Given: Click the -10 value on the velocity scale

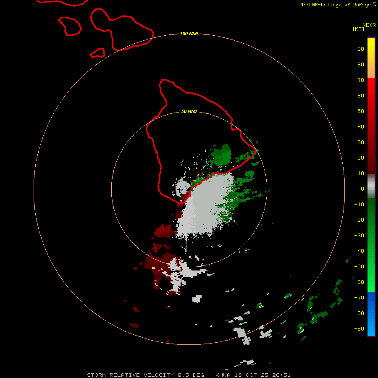Looking at the screenshot, I should (359, 205).
